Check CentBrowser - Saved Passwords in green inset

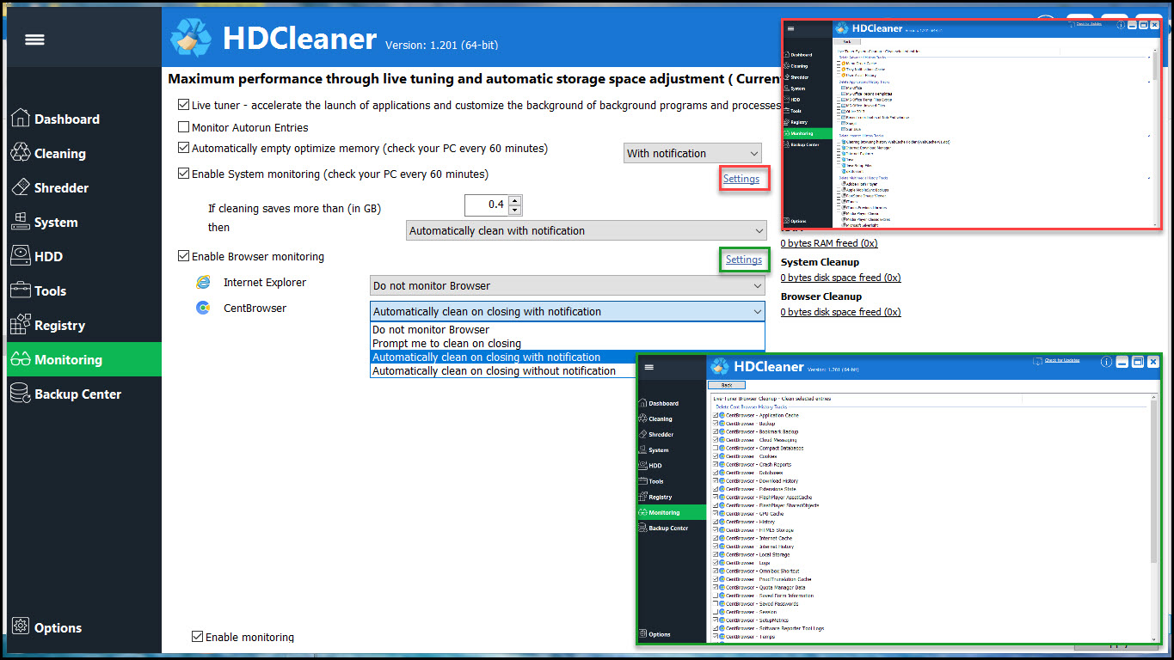pos(716,603)
